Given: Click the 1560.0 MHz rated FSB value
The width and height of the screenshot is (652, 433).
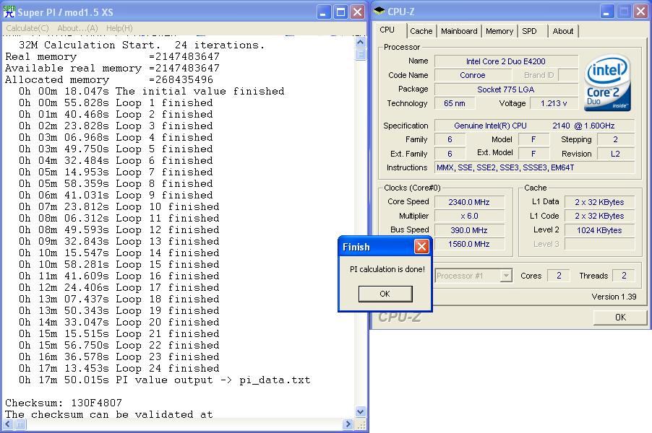Looking at the screenshot, I should [469, 244].
